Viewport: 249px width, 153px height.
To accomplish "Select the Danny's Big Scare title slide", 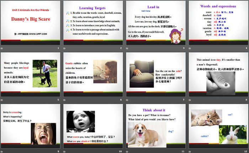I will click(31, 25).
